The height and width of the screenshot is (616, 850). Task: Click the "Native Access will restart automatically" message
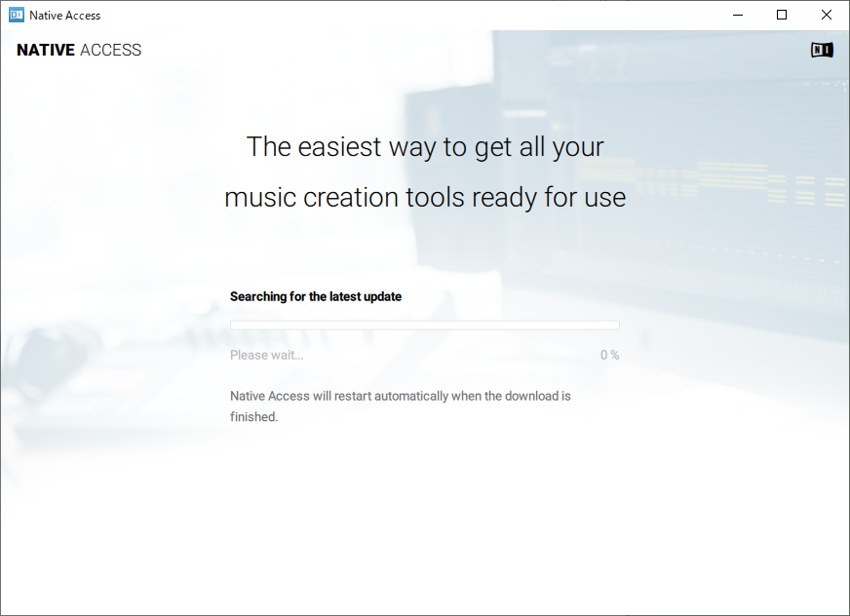click(x=400, y=406)
